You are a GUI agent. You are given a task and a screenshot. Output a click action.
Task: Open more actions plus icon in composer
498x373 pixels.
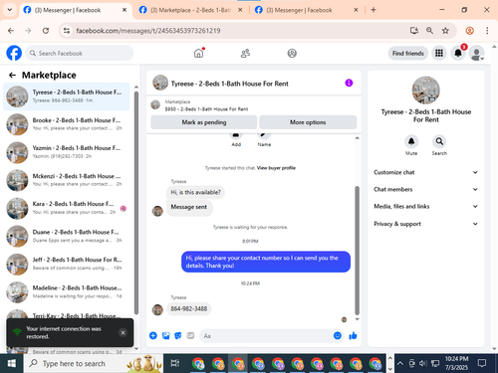tap(153, 336)
